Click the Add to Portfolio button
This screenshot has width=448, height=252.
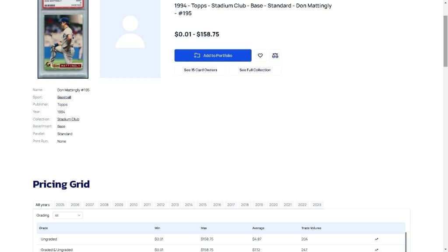[213, 56]
